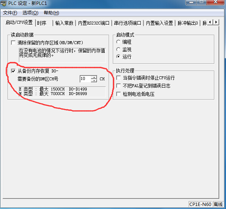226x209 pixels.
Task: Switch to the 内置RS232C端口 tab
Action: pyautogui.click(x=94, y=23)
